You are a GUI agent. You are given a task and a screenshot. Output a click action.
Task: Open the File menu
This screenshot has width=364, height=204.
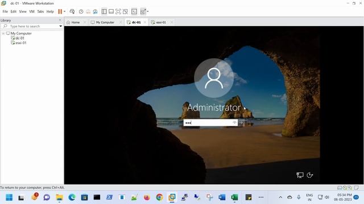[5, 11]
